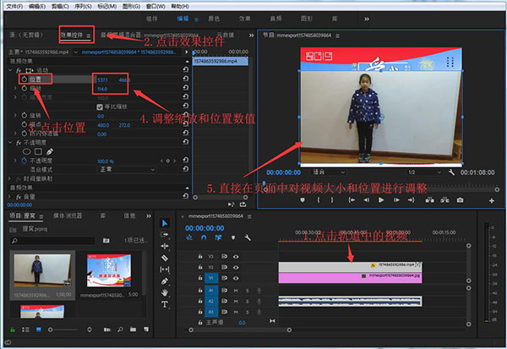Select the Razor tool
This screenshot has width=507, height=349.
pyautogui.click(x=165, y=258)
